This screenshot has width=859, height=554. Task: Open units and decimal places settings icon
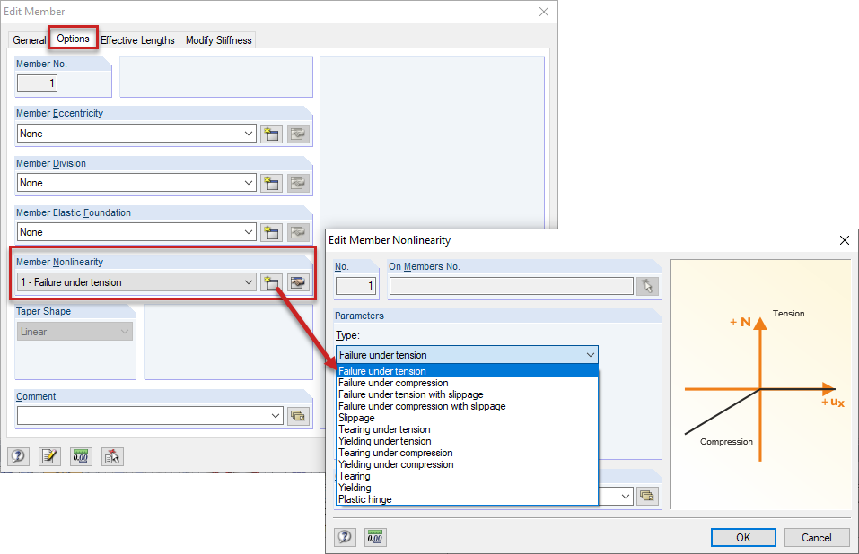(80, 456)
